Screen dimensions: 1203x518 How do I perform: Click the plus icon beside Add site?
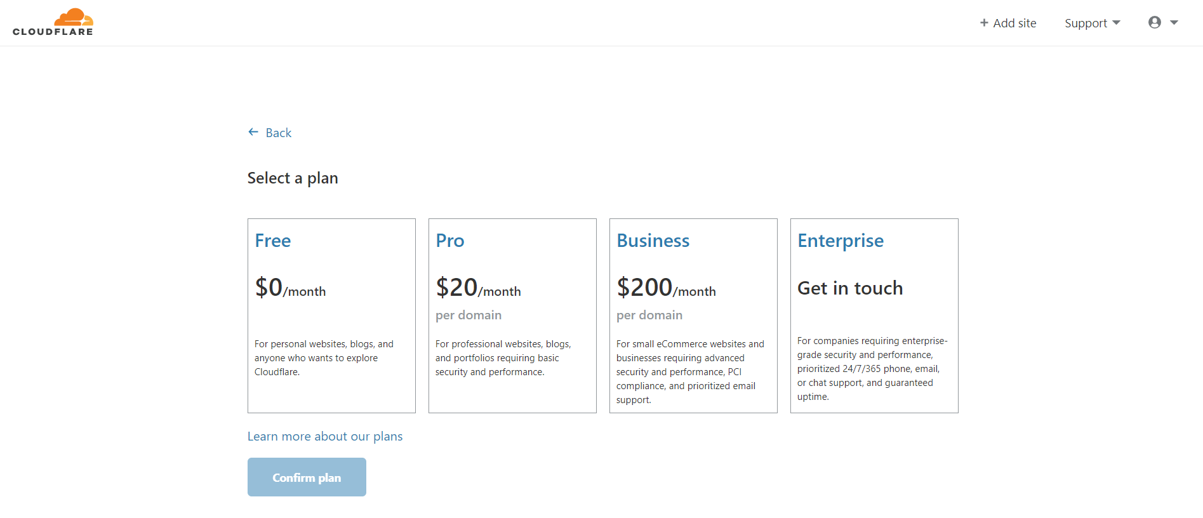point(984,23)
